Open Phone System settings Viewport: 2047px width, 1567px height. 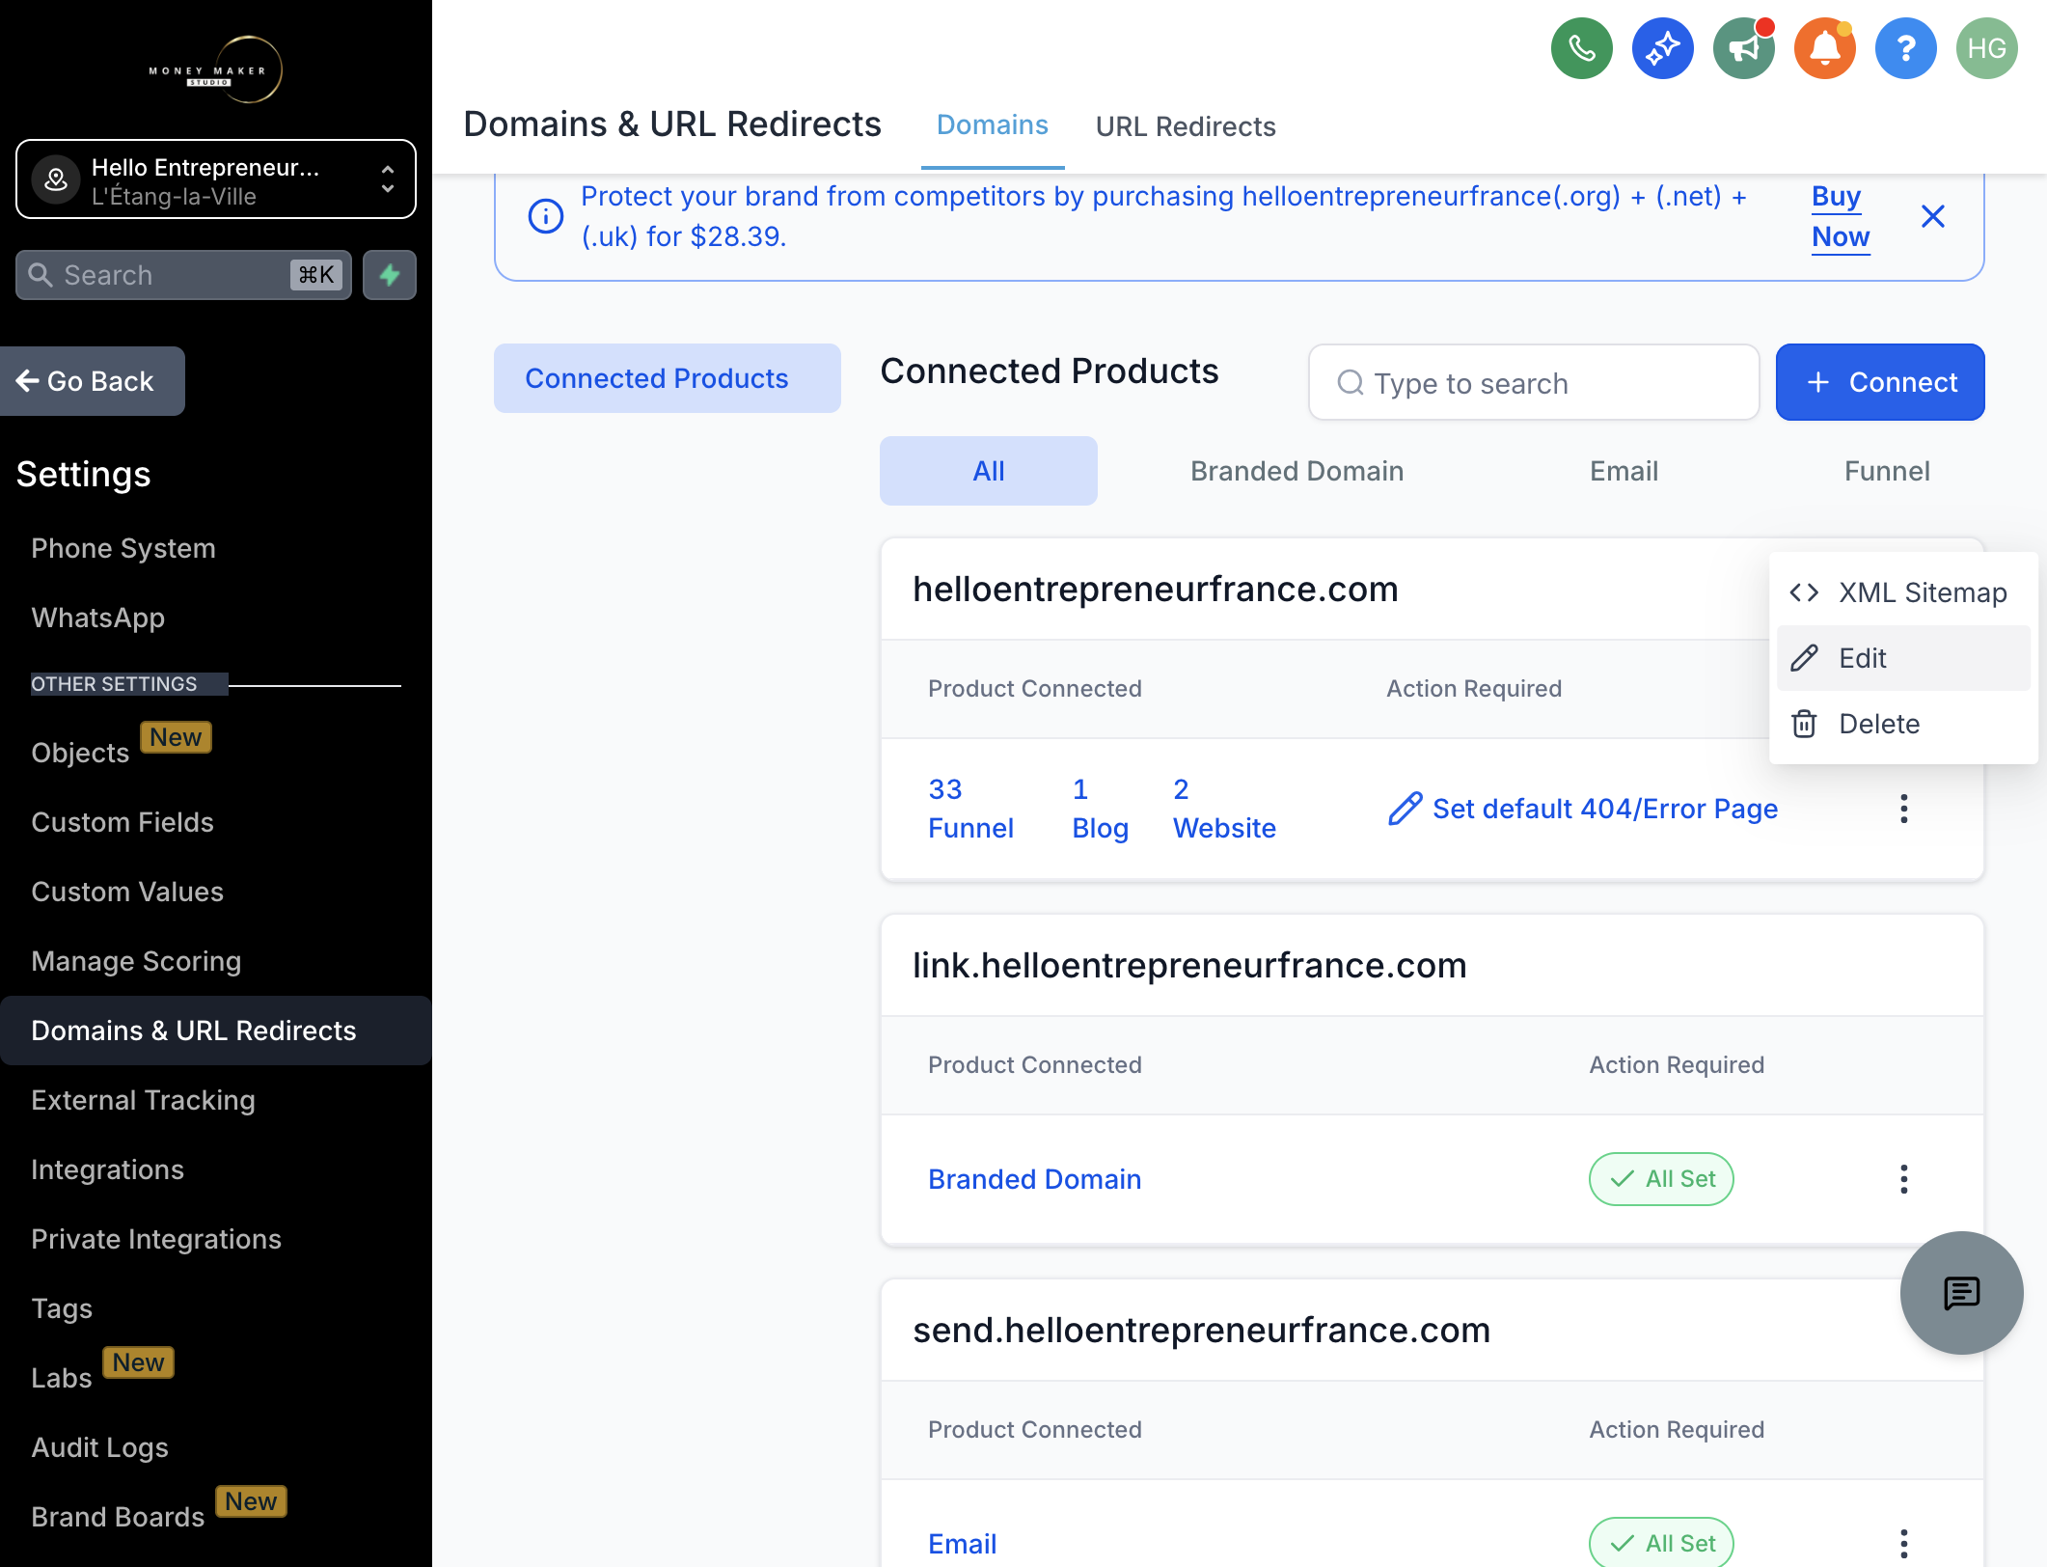click(123, 548)
